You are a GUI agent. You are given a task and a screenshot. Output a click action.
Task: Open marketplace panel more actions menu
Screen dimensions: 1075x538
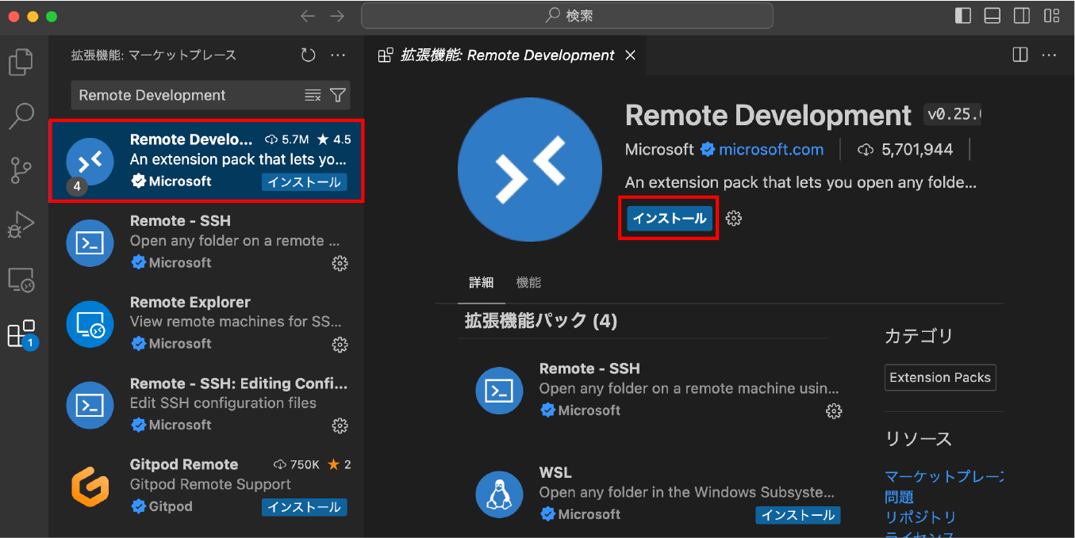[x=338, y=55]
